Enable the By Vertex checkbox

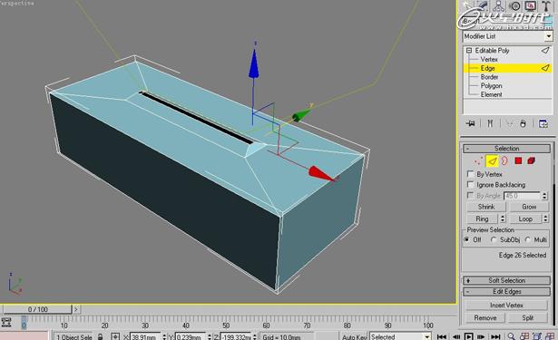pyautogui.click(x=471, y=174)
